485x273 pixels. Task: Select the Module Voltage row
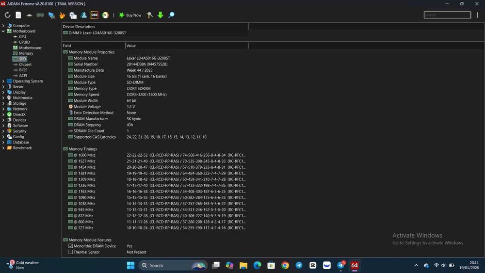(x=155, y=107)
